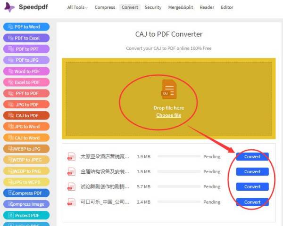Convert the 太原亚朵酒店 file
Image resolution: width=283 pixels, height=226 pixels.
coord(252,156)
